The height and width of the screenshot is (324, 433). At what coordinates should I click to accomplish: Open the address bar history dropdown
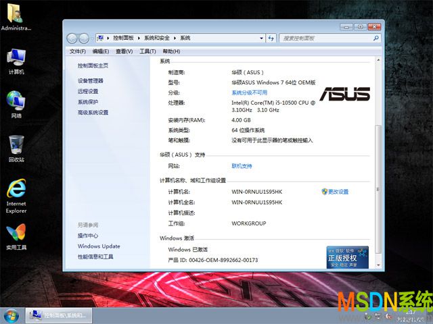[261, 38]
